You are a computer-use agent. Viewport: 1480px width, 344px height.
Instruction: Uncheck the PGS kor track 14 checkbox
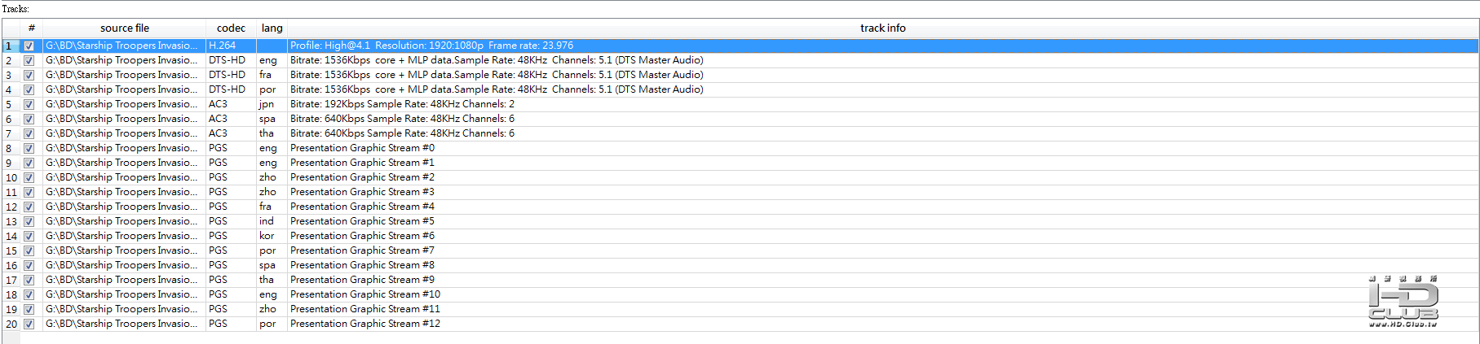(x=29, y=236)
